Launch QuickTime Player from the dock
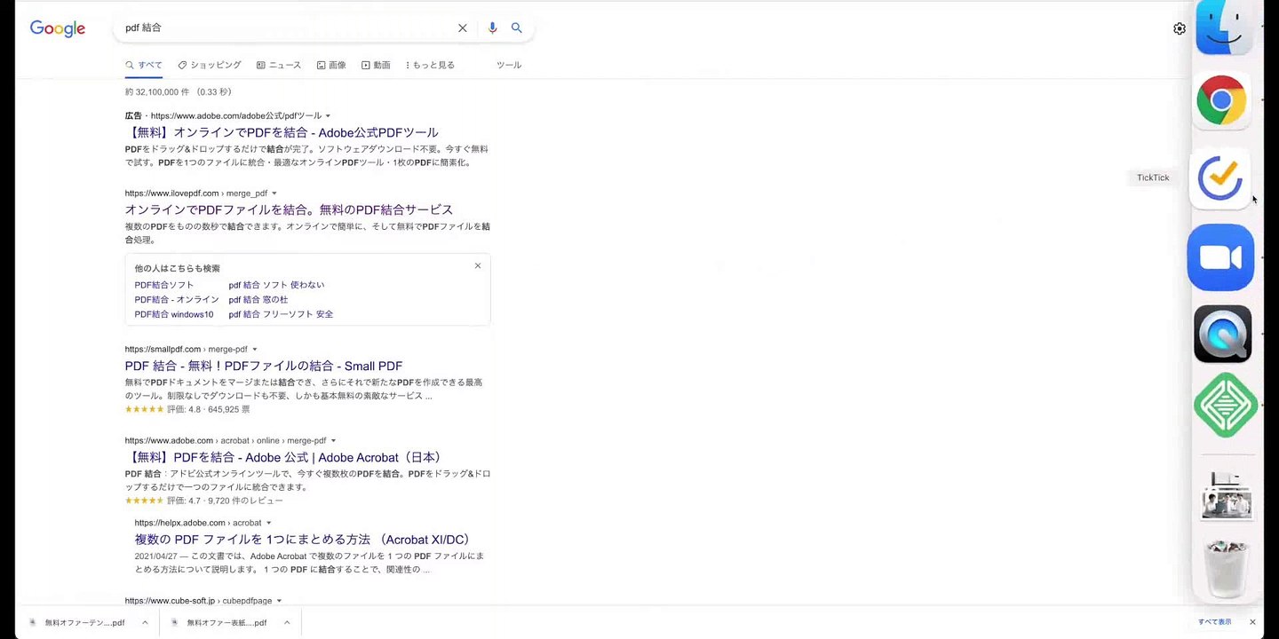This screenshot has height=639, width=1279. 1223,335
